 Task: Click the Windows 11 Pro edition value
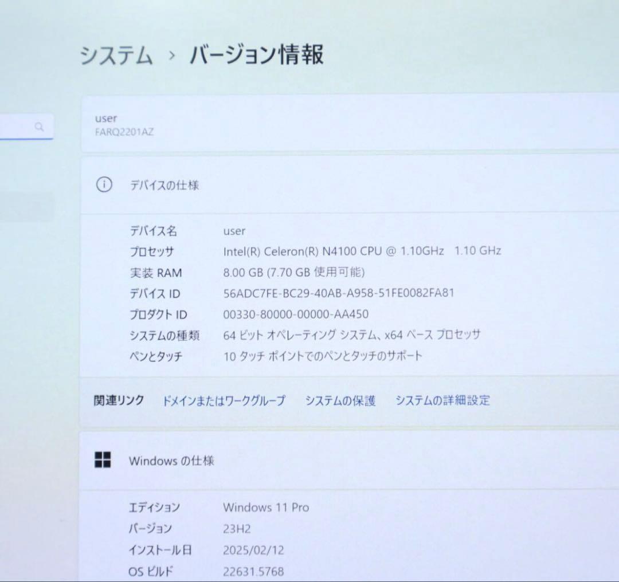pyautogui.click(x=265, y=507)
